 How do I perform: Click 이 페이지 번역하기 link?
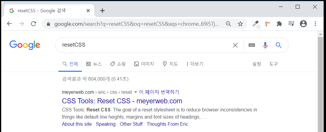click(159, 92)
